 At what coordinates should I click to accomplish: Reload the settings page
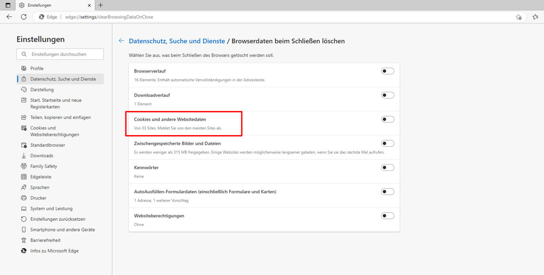(x=24, y=17)
